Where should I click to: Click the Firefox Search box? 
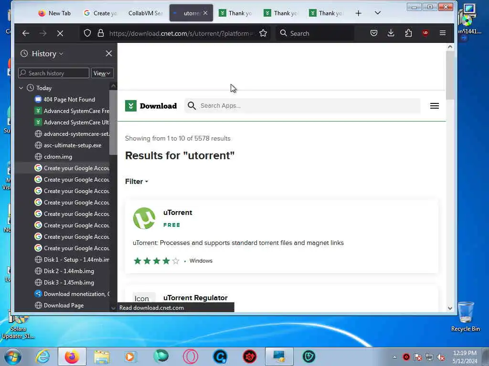click(x=315, y=33)
